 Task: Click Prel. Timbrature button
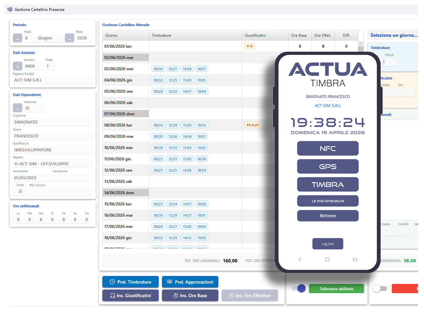[x=131, y=282]
